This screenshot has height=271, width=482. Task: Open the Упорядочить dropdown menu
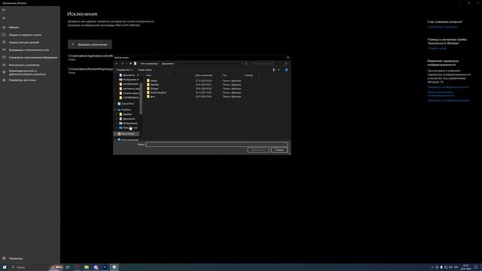coord(124,70)
